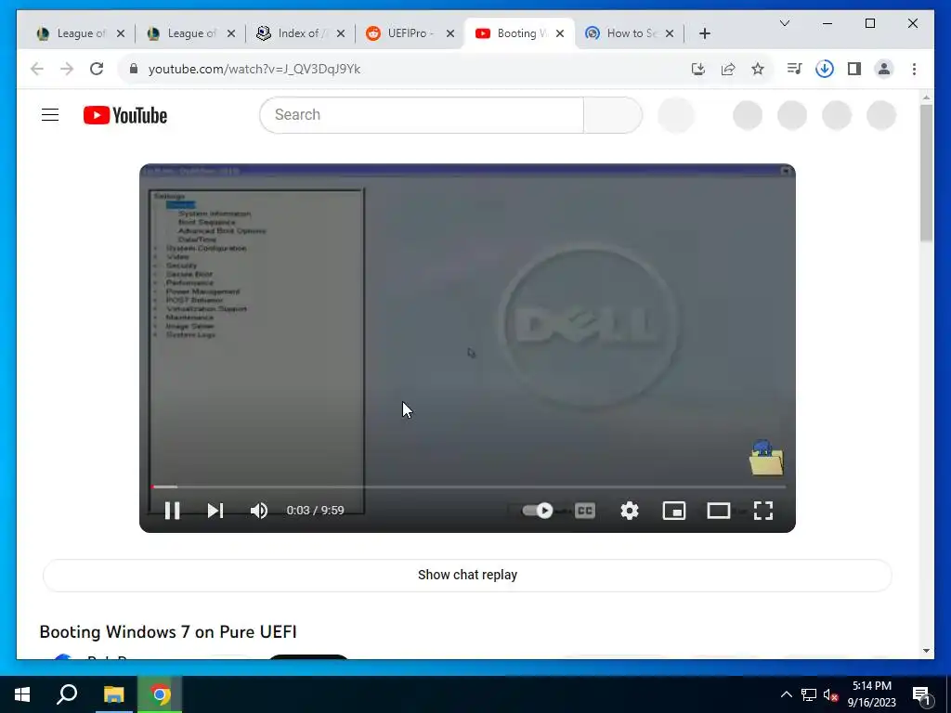Screen dimensions: 951x713
Task: Go back to previous page
Action: coord(37,69)
